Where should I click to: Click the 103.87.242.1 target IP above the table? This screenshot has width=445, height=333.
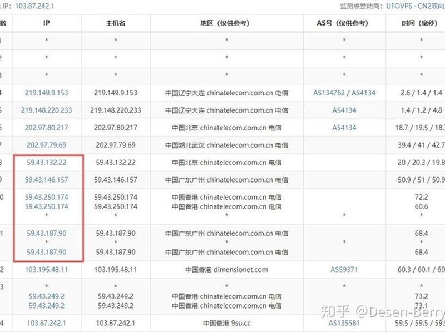tap(34, 6)
